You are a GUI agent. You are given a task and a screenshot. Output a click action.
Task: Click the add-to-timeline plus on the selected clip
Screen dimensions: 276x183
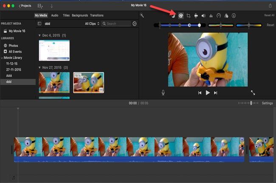[x=101, y=90]
